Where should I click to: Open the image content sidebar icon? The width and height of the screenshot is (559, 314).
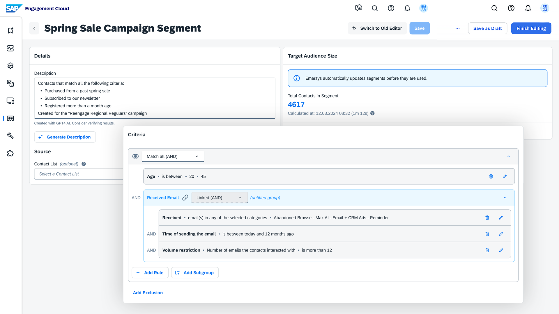pos(10,83)
